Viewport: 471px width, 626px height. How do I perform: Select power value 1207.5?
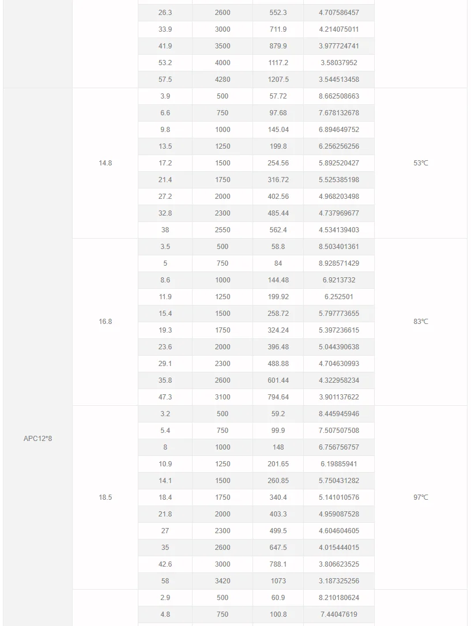tap(278, 80)
